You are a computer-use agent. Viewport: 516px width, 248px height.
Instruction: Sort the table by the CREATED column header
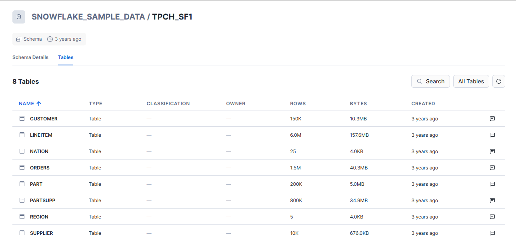(423, 104)
